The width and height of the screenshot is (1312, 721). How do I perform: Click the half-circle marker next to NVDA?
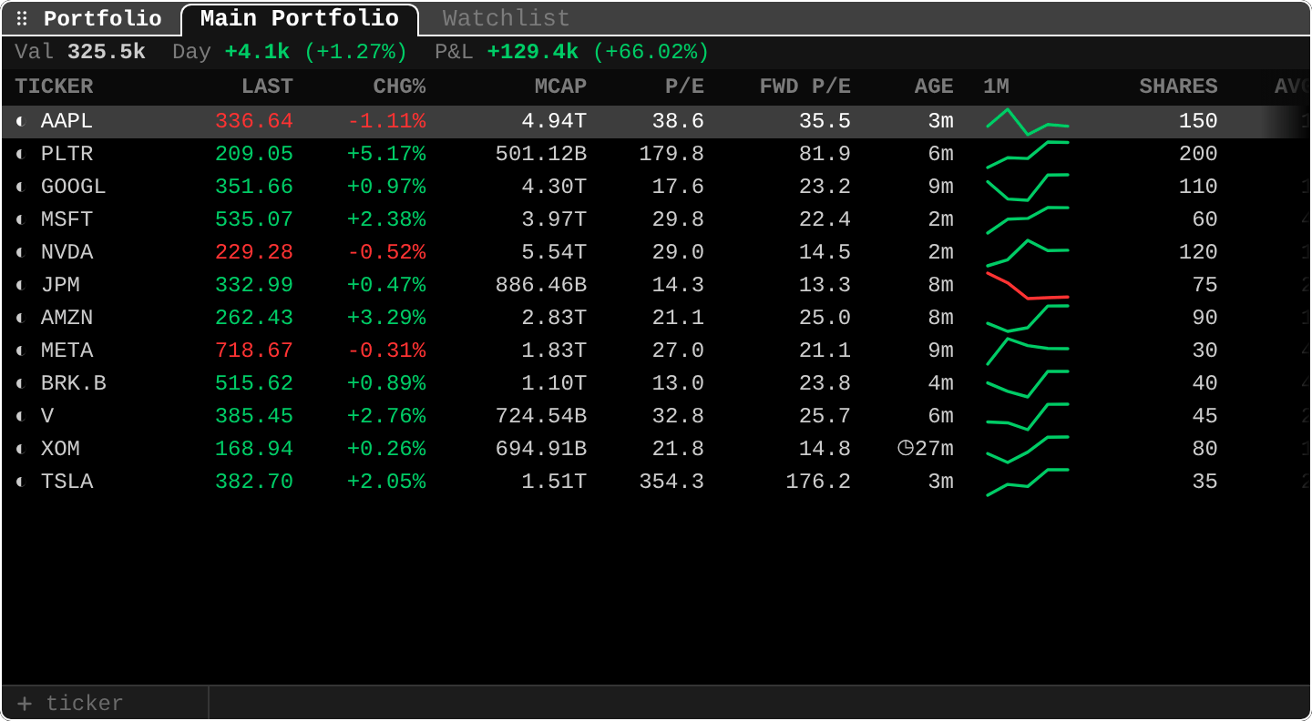pyautogui.click(x=21, y=252)
